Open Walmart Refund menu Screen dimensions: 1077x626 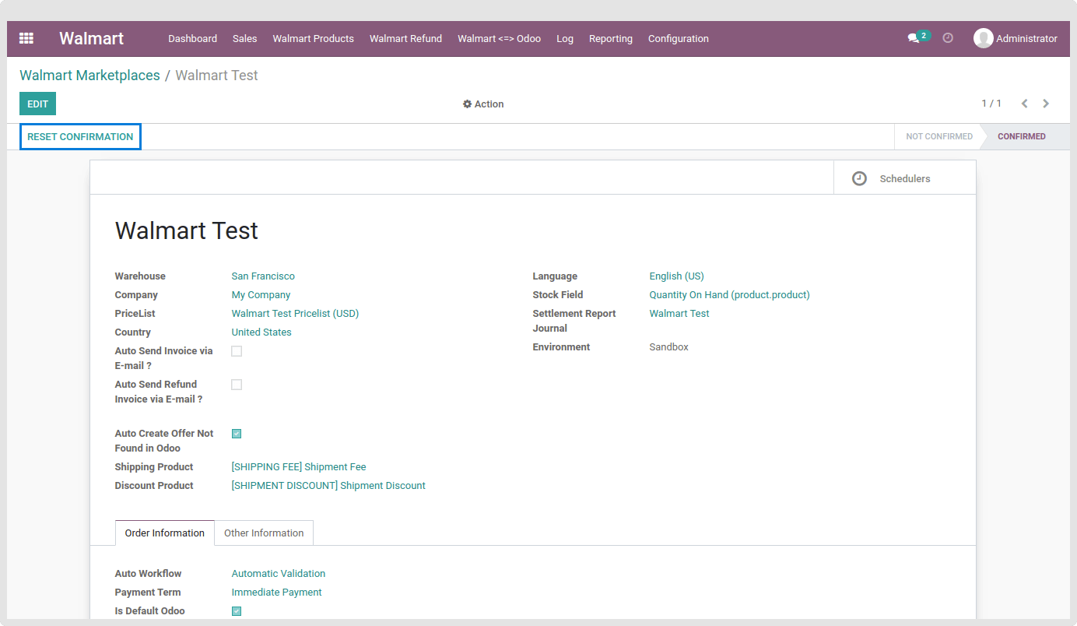coord(405,38)
